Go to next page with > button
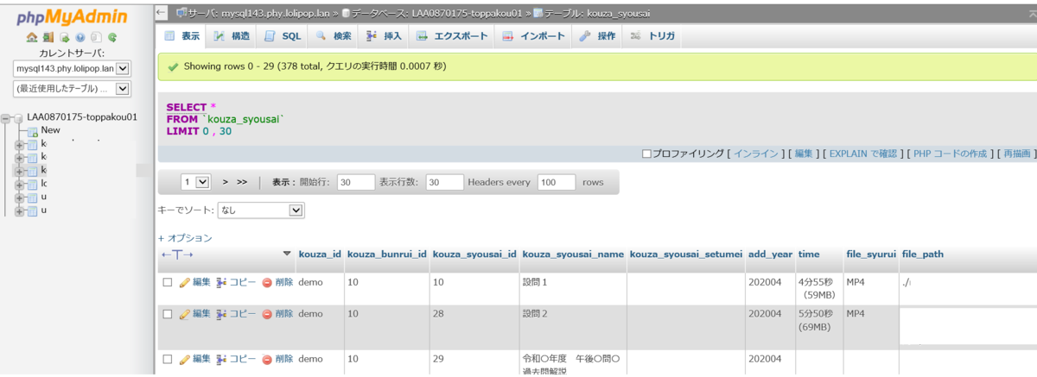 (x=225, y=182)
